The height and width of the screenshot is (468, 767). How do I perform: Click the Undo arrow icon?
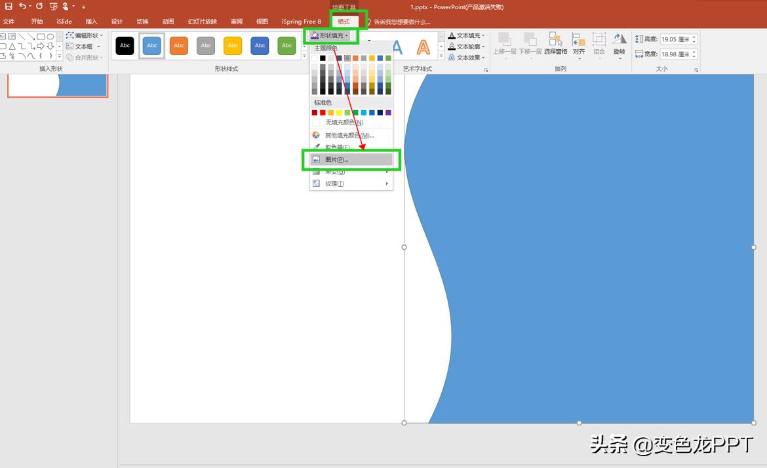tap(22, 7)
